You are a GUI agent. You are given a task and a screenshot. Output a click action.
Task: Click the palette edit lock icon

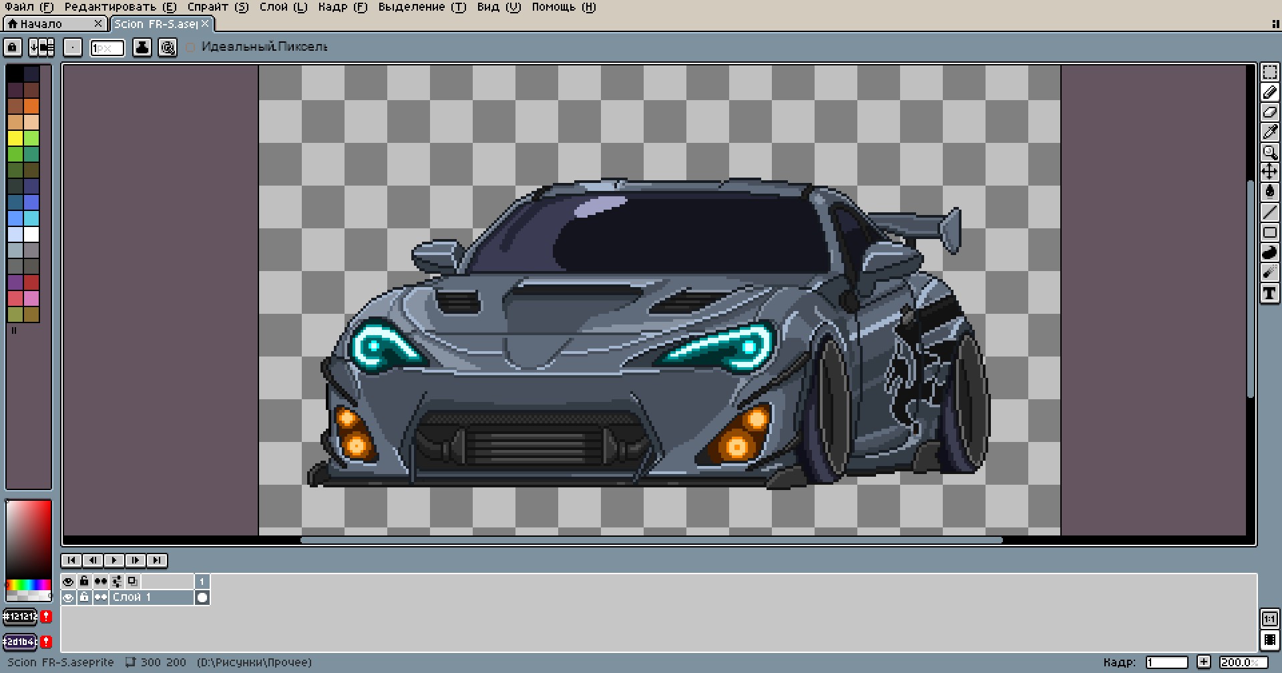point(13,47)
